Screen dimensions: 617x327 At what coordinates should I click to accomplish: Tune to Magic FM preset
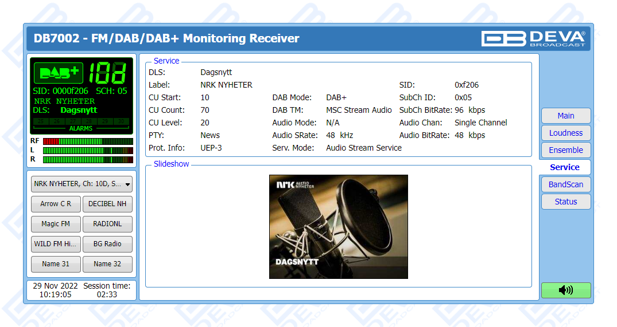pyautogui.click(x=56, y=224)
